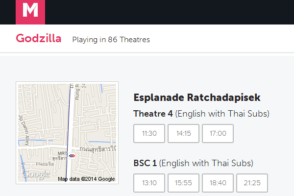Select the 18:40 showtime in BSC 1

(x=218, y=183)
